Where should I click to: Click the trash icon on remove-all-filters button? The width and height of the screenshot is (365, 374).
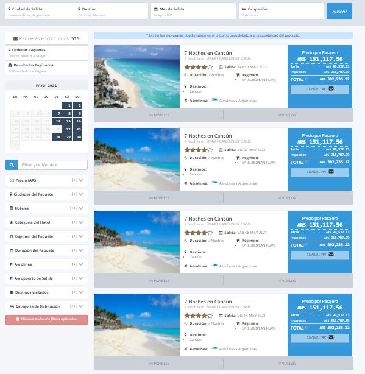[18, 319]
